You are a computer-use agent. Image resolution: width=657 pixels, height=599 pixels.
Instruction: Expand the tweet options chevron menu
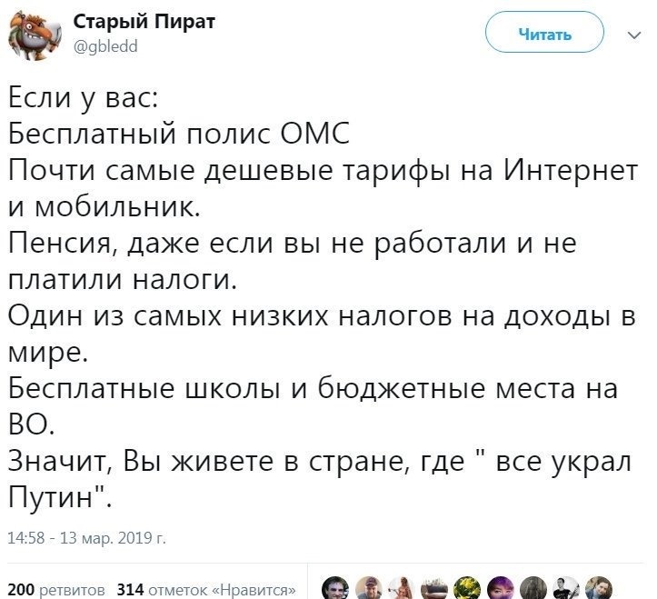tap(633, 35)
